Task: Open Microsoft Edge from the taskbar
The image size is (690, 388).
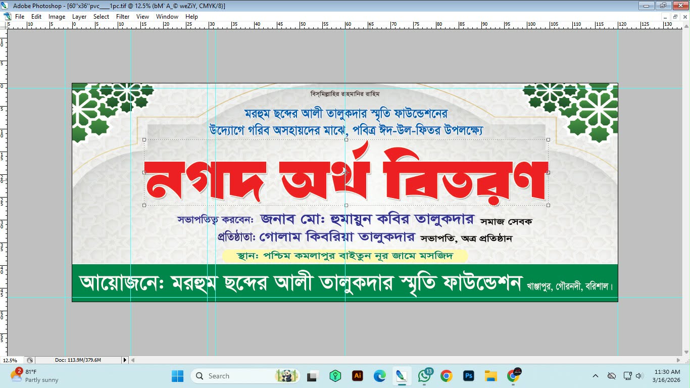Action: 379,376
